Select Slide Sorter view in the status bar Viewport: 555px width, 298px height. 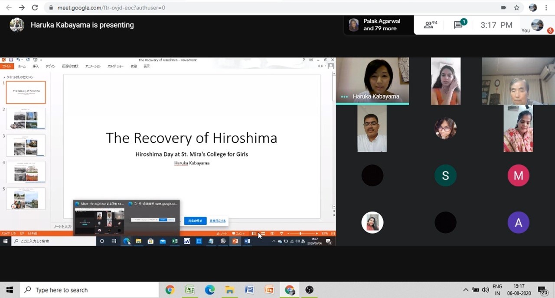click(x=264, y=234)
